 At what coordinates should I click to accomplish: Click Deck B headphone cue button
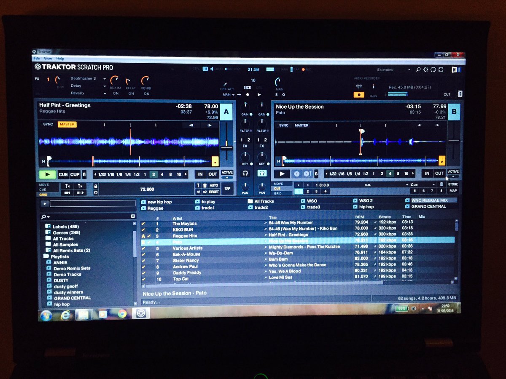coord(262,173)
